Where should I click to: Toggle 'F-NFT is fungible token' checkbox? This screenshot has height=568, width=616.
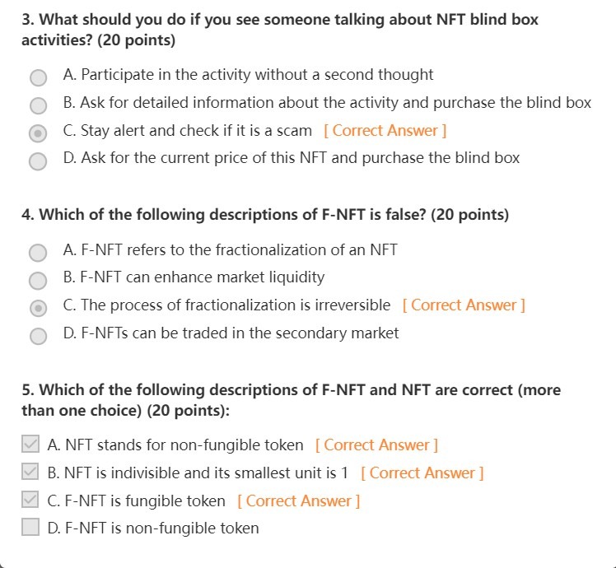click(x=30, y=500)
